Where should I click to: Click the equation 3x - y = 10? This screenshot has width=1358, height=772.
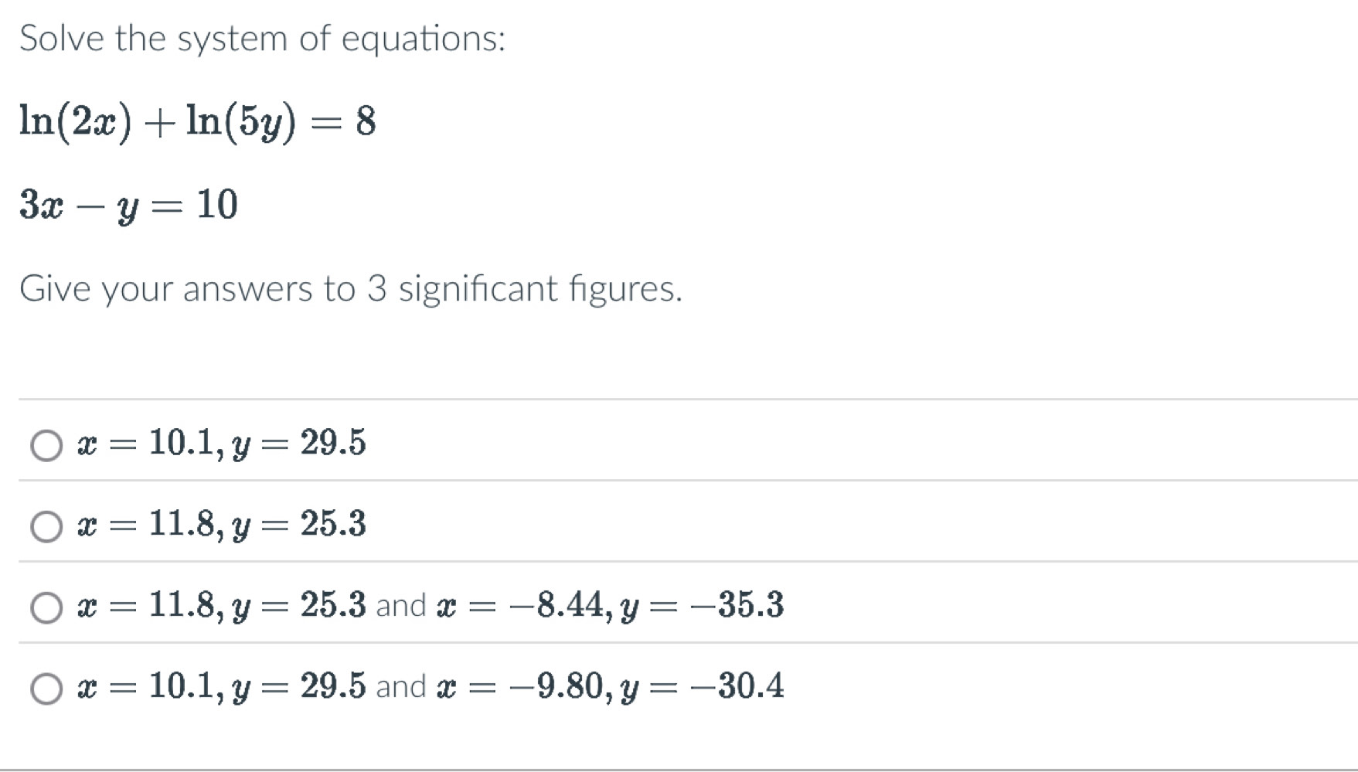pos(128,203)
